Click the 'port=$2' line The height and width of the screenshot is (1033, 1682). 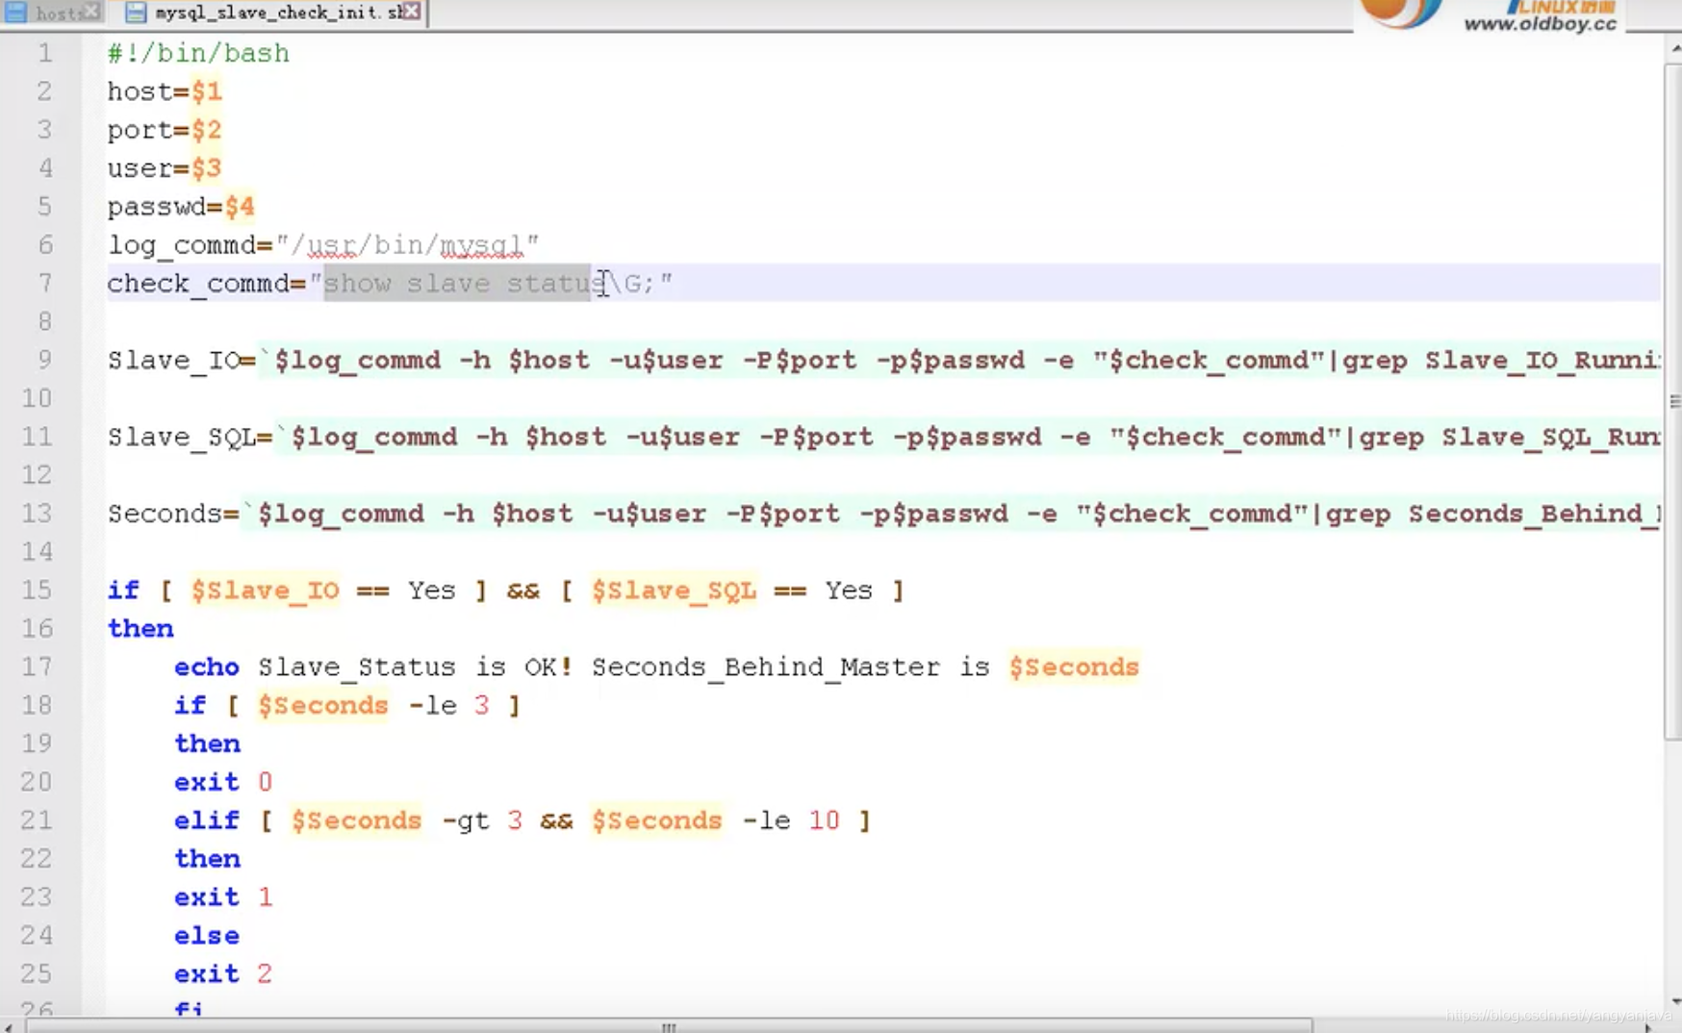[165, 130]
